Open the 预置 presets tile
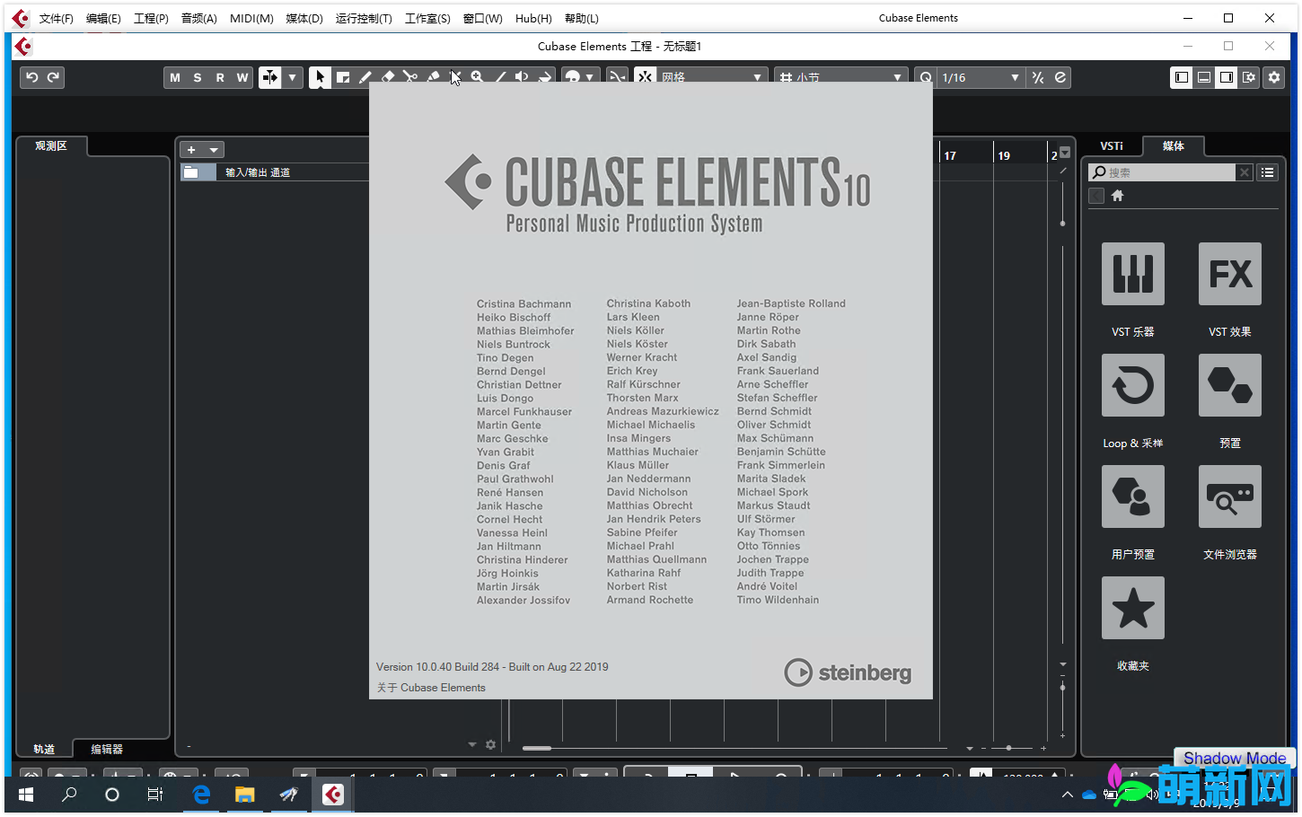 click(x=1230, y=385)
